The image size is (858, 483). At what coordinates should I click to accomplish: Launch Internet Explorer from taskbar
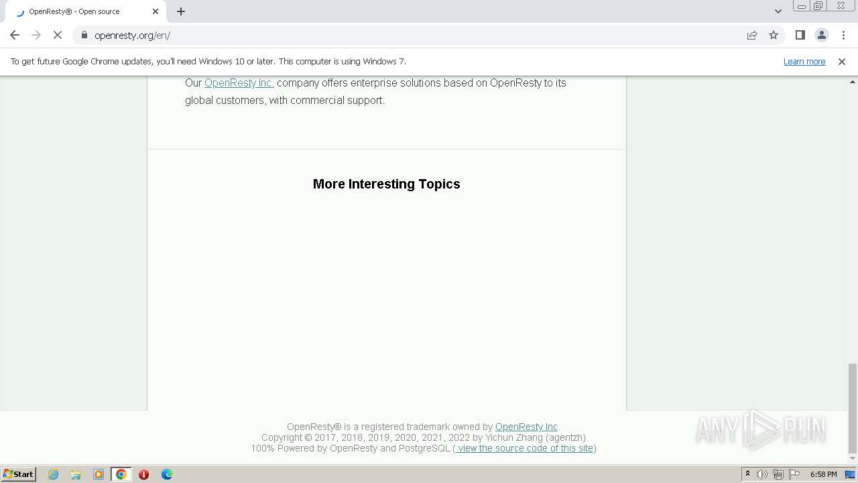click(x=54, y=474)
